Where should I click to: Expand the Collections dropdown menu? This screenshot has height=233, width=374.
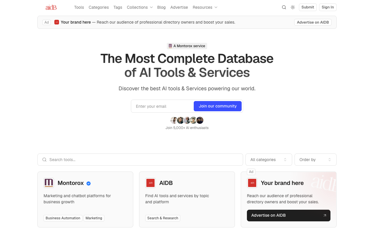click(140, 7)
